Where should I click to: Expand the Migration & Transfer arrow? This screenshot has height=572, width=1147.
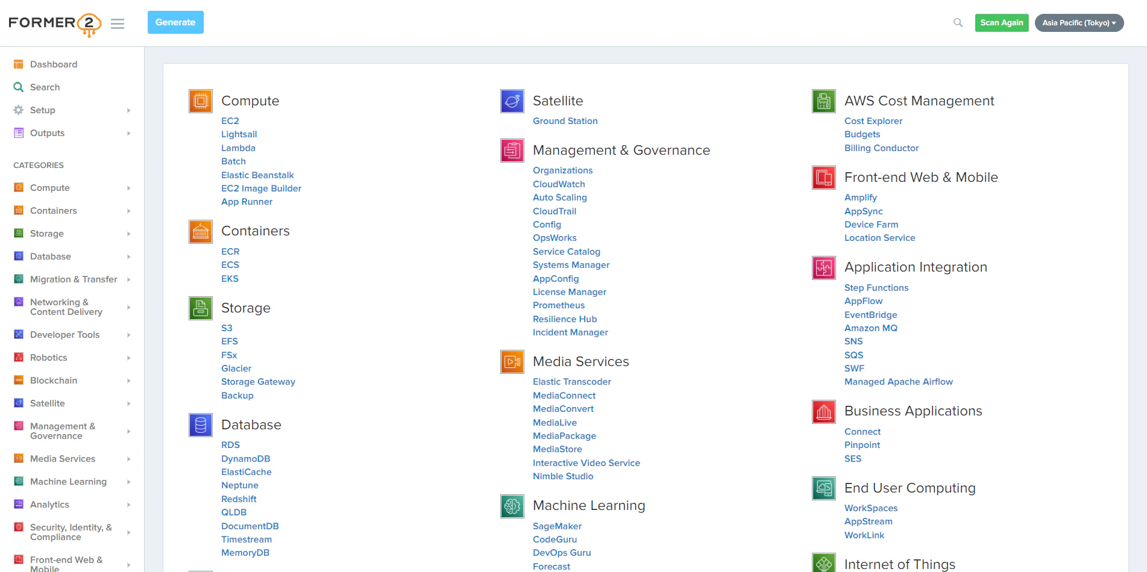click(129, 279)
